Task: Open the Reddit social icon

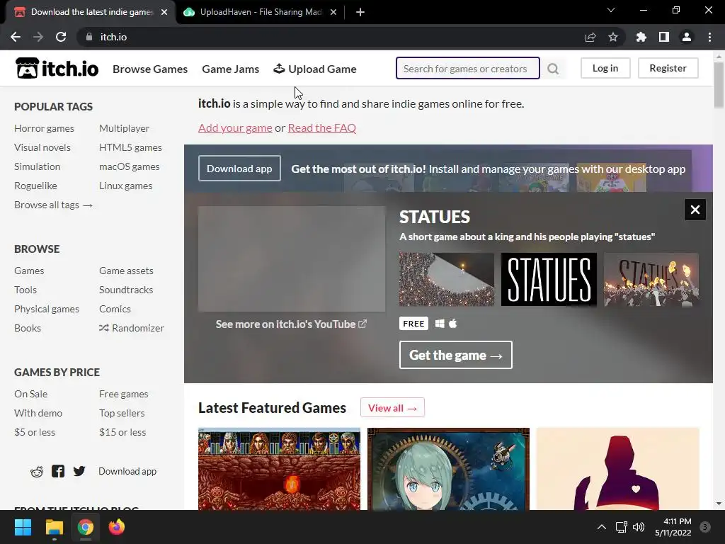Action: point(37,471)
